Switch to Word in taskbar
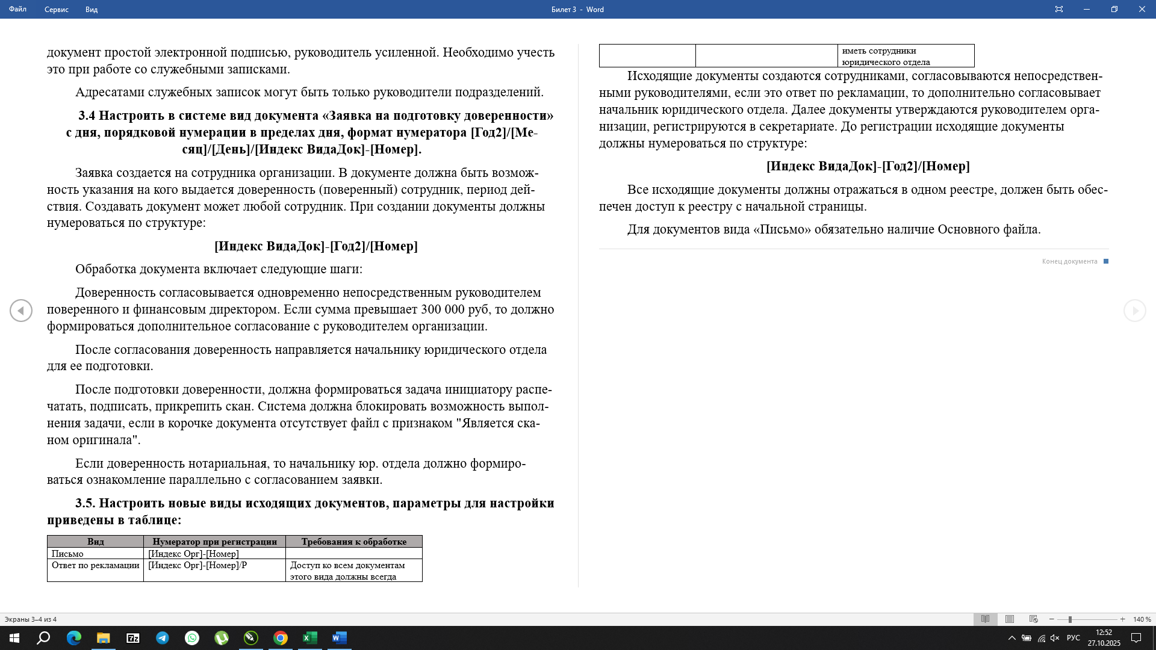The image size is (1156, 650). pyautogui.click(x=340, y=638)
